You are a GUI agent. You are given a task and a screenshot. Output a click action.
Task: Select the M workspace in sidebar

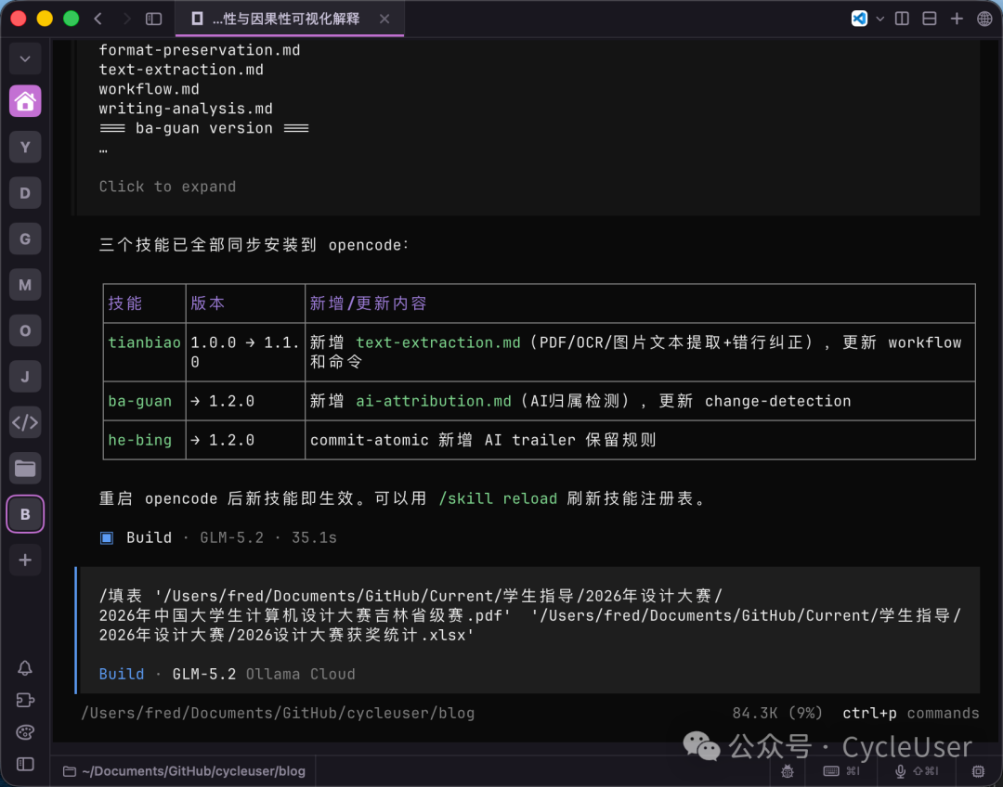[25, 285]
